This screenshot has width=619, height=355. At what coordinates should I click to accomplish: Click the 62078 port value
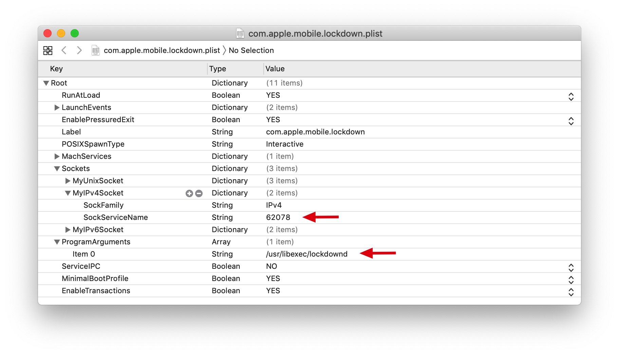point(278,218)
